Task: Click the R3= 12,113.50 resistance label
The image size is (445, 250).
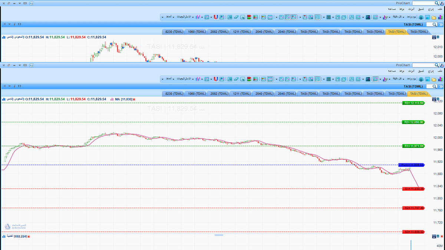Action: 413,103
